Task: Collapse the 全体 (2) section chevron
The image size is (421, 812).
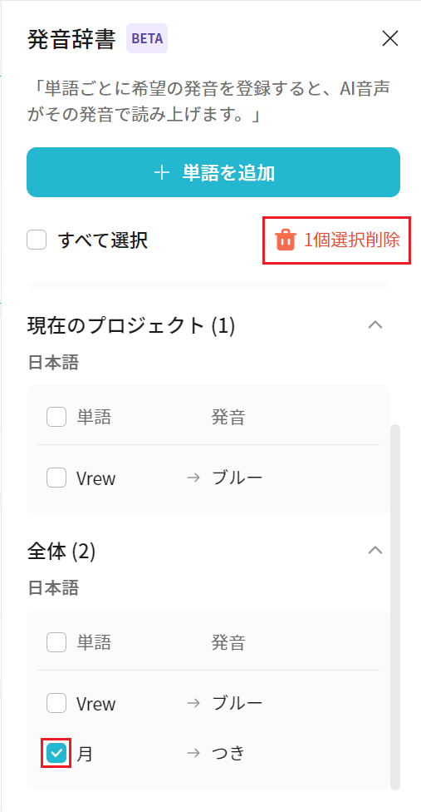Action: tap(375, 551)
